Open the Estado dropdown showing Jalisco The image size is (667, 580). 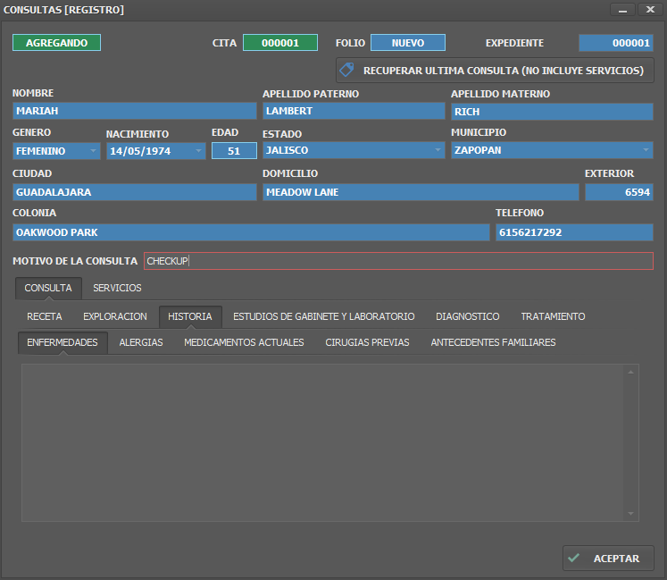438,151
